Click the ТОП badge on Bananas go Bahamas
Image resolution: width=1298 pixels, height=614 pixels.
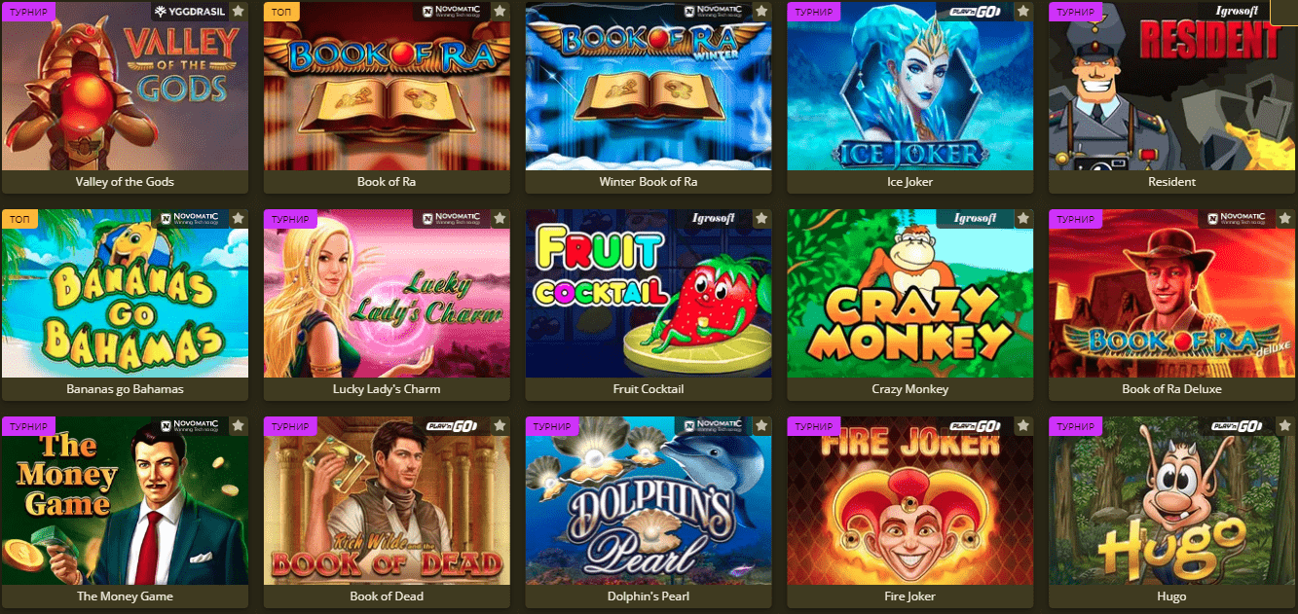(x=19, y=219)
